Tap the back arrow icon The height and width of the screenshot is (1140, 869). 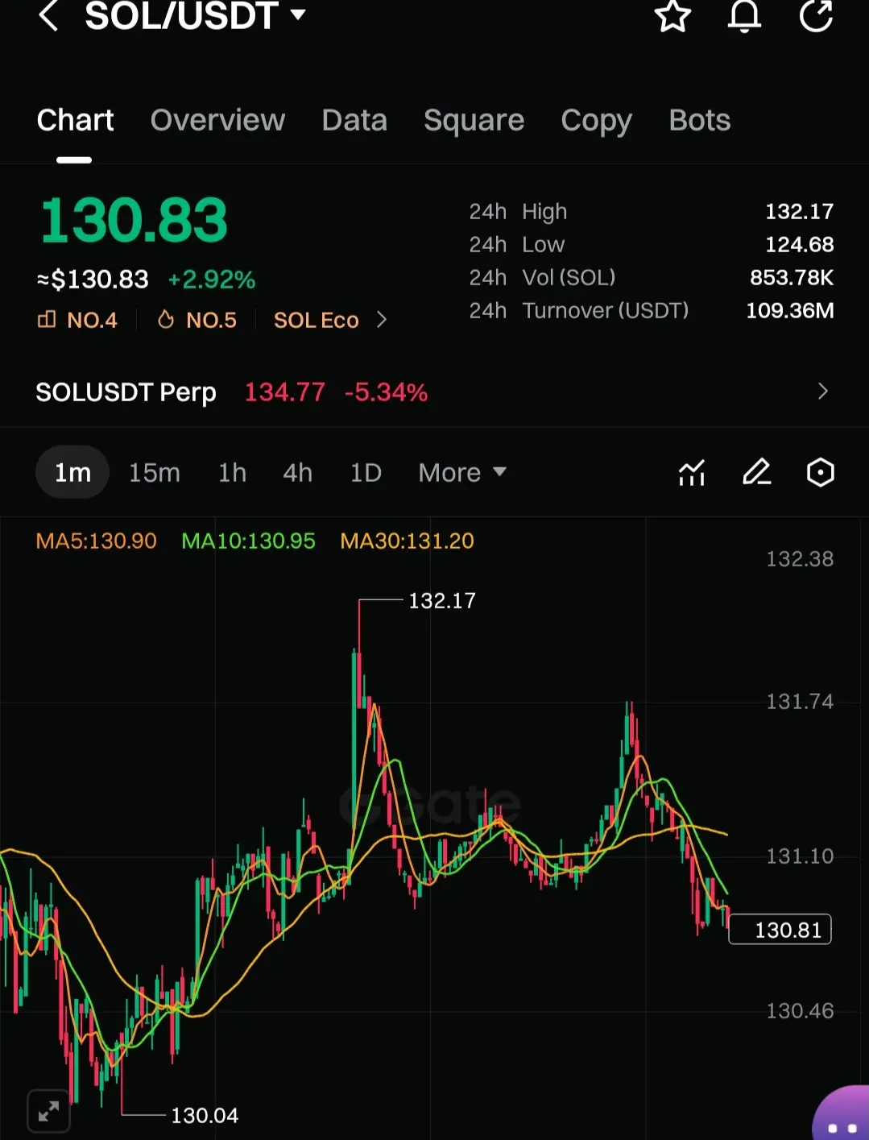pos(48,15)
